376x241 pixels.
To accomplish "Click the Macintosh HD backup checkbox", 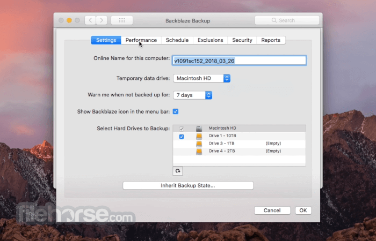I will (182, 129).
